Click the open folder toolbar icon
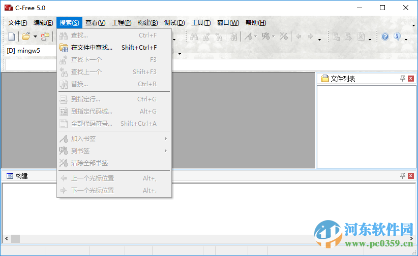The height and width of the screenshot is (256, 418). point(26,36)
